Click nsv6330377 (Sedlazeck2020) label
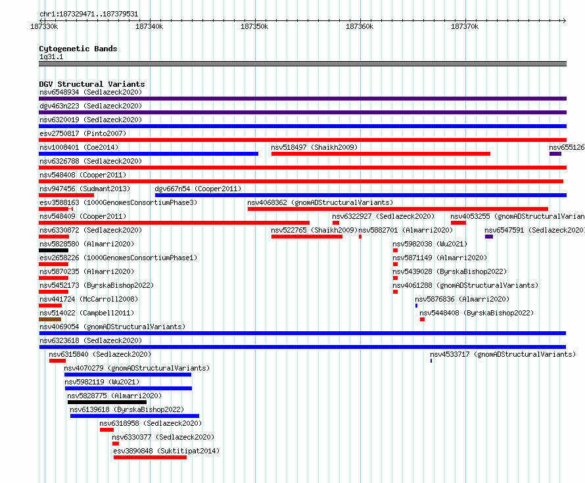The width and height of the screenshot is (585, 483). (x=163, y=437)
